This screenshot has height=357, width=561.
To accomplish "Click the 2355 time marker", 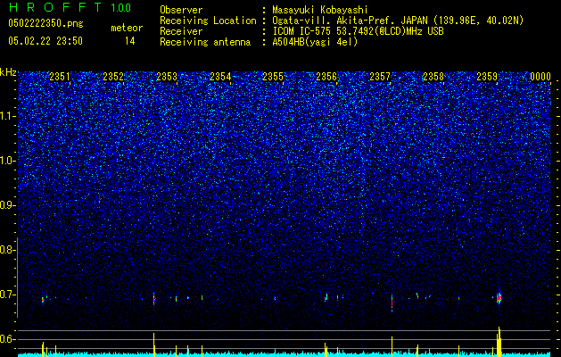I will pyautogui.click(x=273, y=77).
